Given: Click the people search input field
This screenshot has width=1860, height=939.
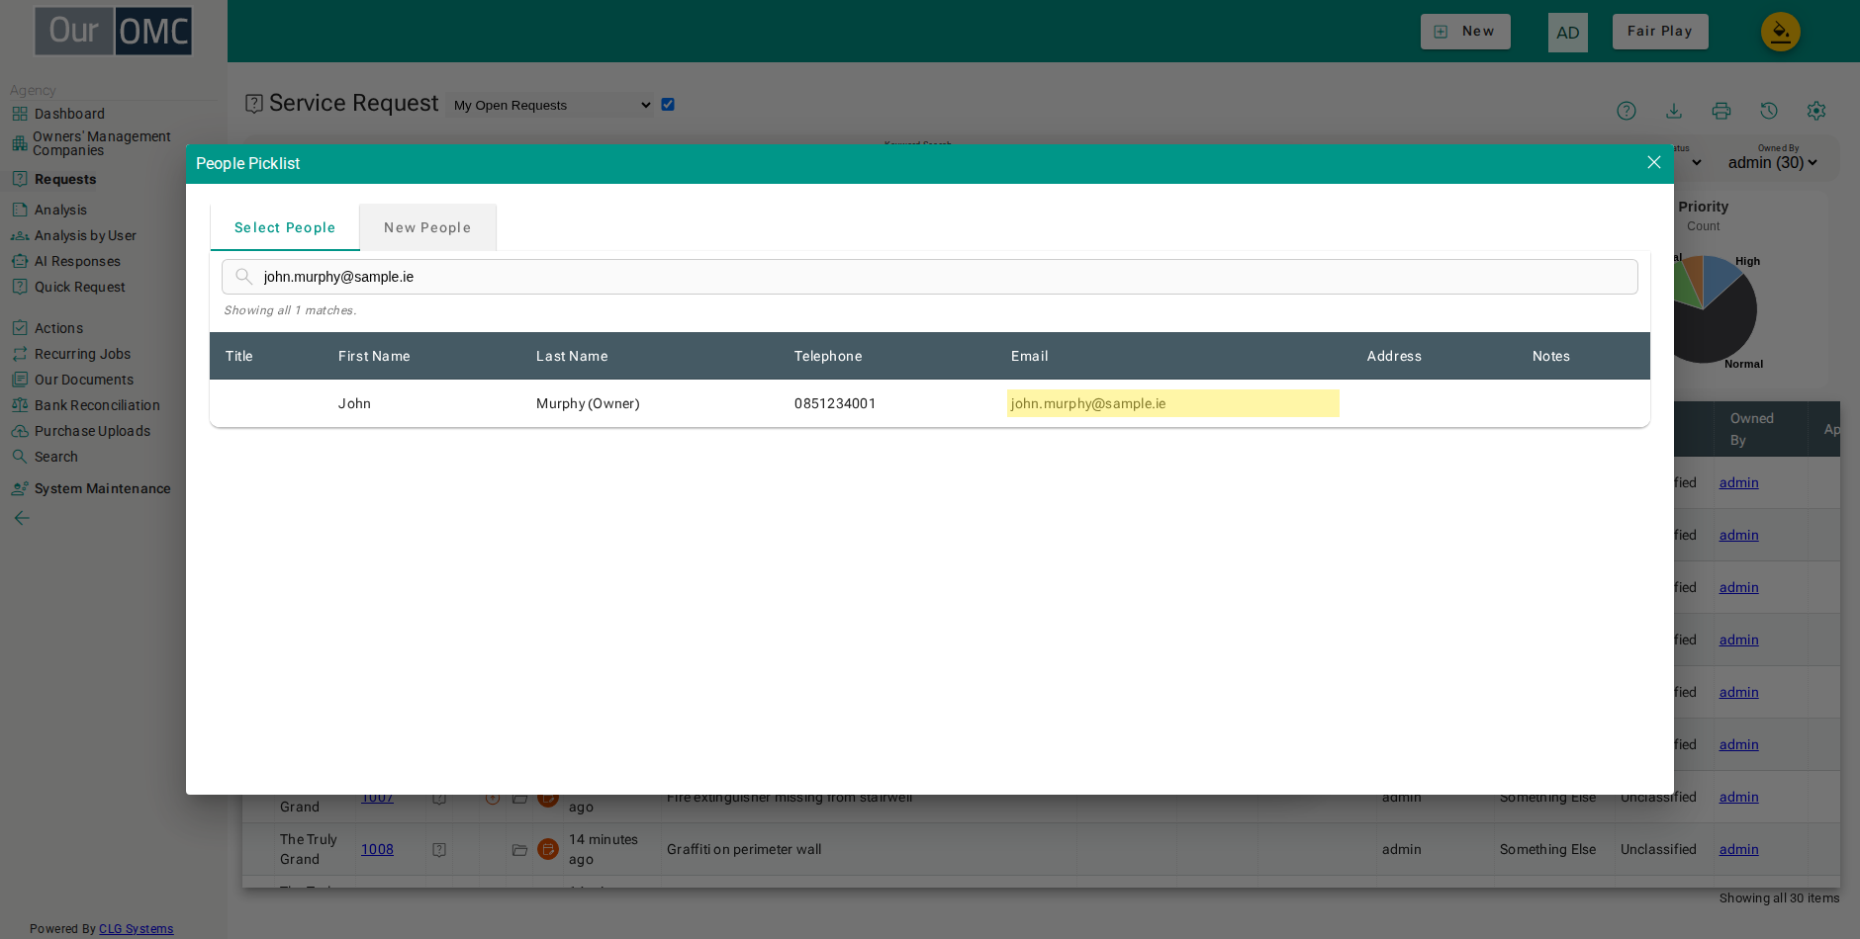Looking at the screenshot, I should click(930, 277).
